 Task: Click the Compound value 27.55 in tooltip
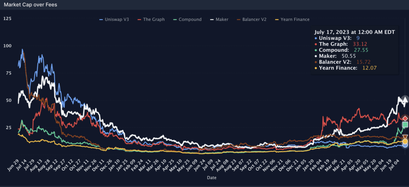pos(361,50)
